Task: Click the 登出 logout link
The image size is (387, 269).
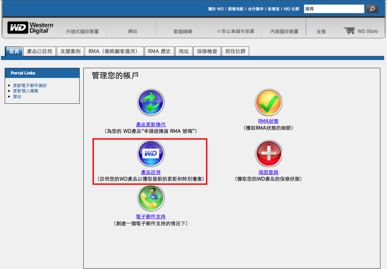Action: pyautogui.click(x=17, y=96)
